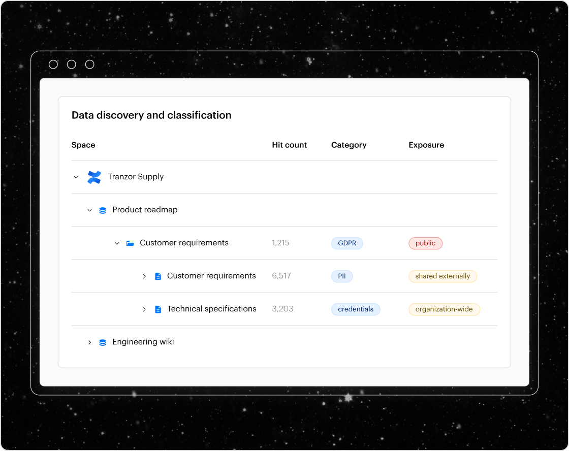Viewport: 569px width, 451px height.
Task: Click the Hit count column header
Action: pyautogui.click(x=289, y=145)
